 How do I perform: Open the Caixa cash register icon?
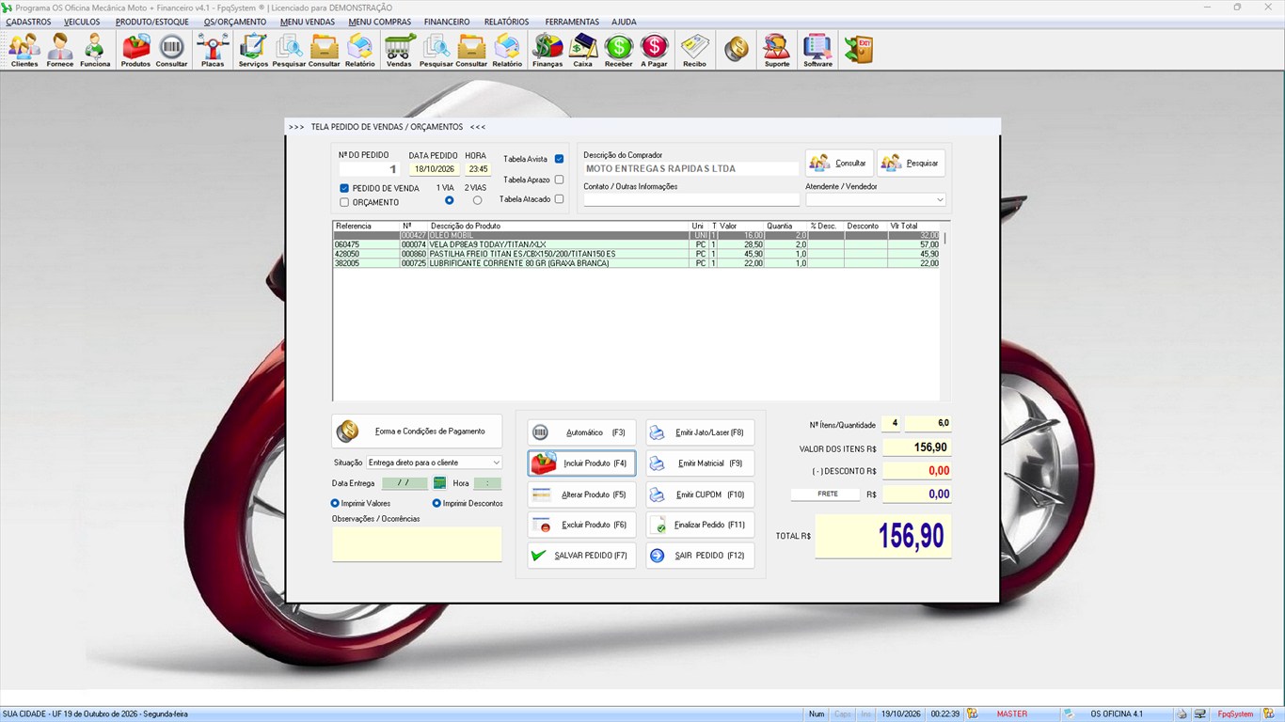583,50
